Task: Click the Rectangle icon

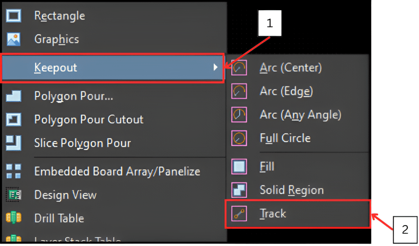Action: (x=14, y=16)
